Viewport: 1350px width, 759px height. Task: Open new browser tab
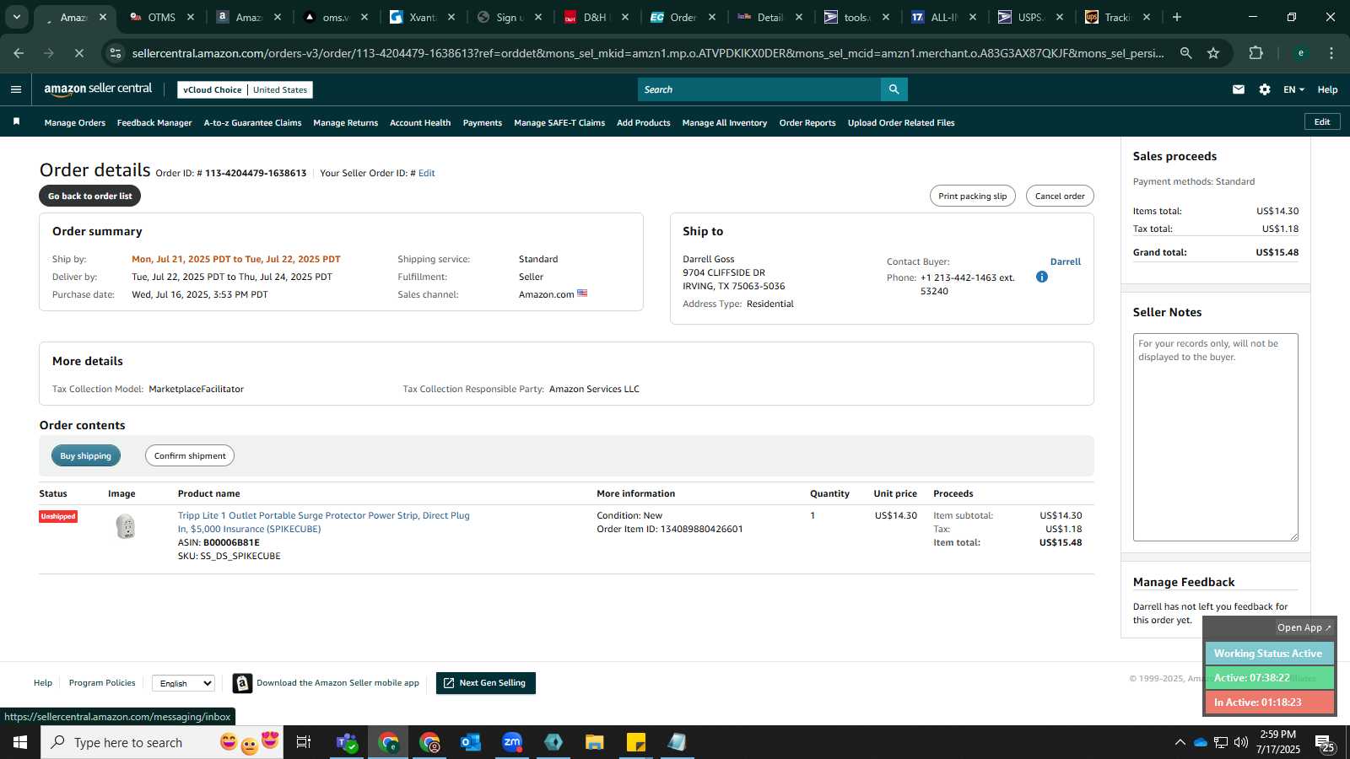1177,17
